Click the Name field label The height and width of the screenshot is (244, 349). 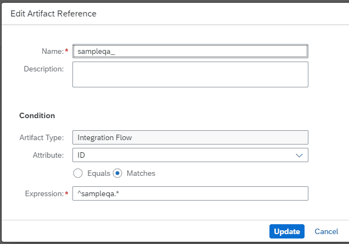(x=53, y=51)
